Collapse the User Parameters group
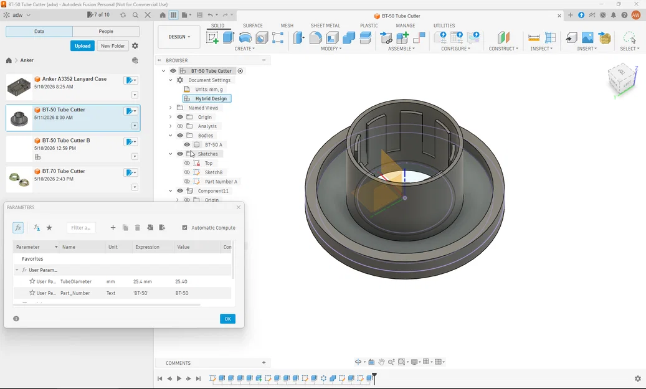Screen dimensions: 646x389 tap(17, 270)
